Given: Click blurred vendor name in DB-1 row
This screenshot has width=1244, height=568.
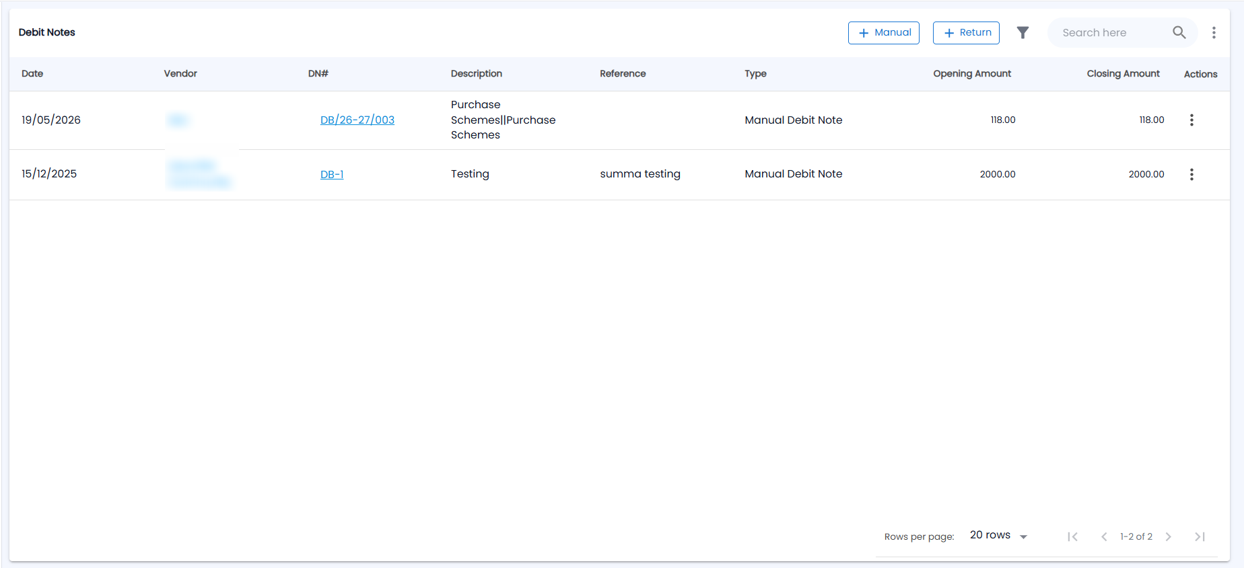Looking at the screenshot, I should [x=199, y=174].
